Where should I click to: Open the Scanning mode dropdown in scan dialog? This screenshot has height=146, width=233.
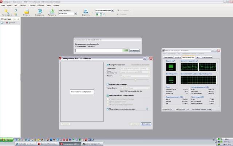(x=135, y=72)
